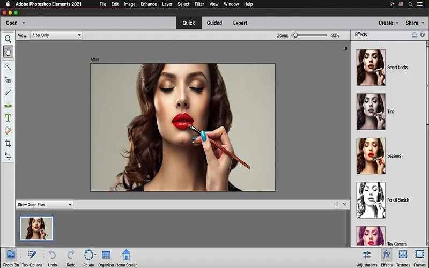Select the Move tool
Screen dimensions: 429x268
pos(8,156)
